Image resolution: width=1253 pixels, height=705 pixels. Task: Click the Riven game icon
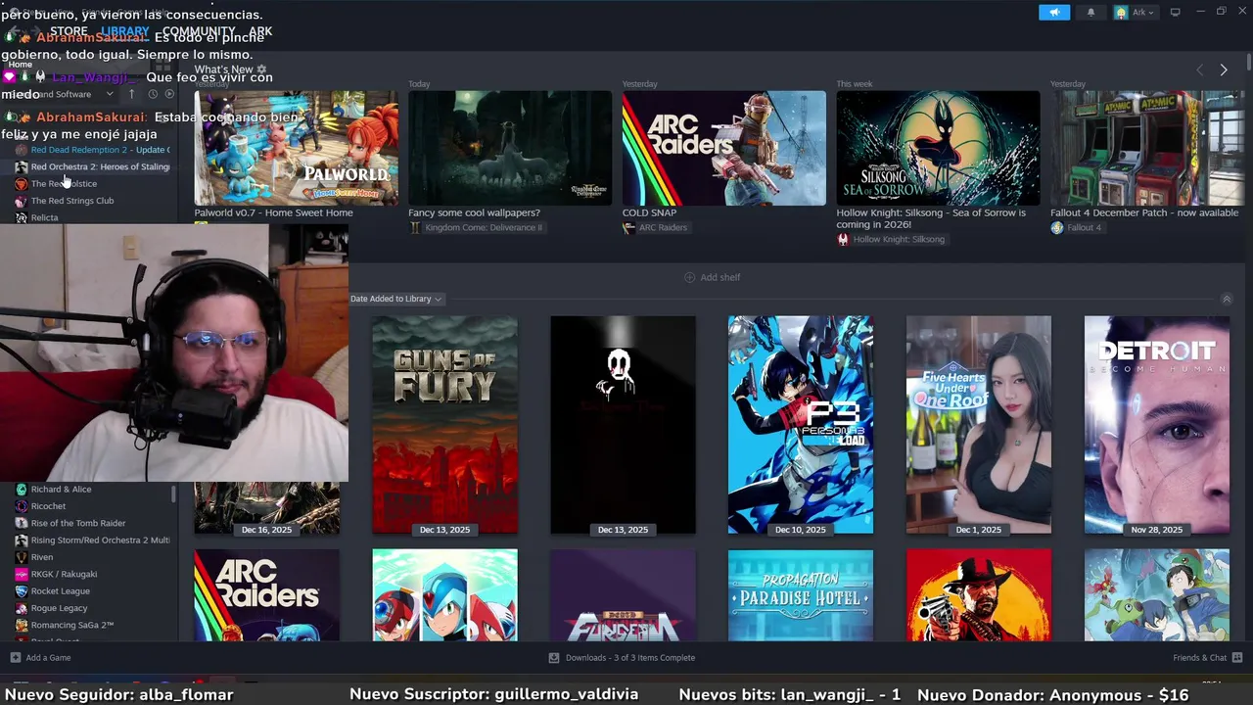[x=22, y=557]
